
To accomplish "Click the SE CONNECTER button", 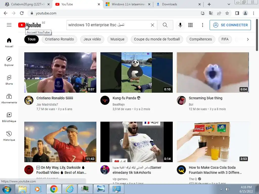I will click(x=230, y=25).
